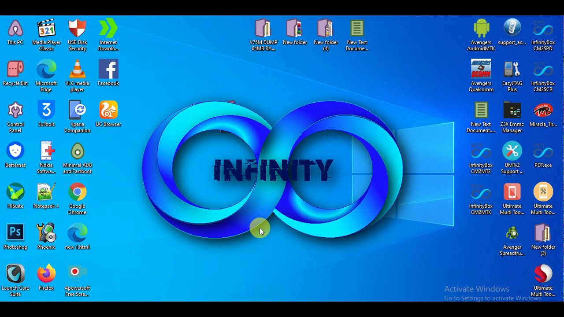Select Avengers AndroidMTK icon
This screenshot has width=564, height=317.
tap(481, 35)
